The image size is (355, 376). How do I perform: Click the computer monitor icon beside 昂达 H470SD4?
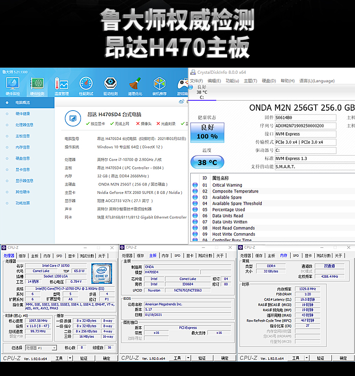[73, 118]
